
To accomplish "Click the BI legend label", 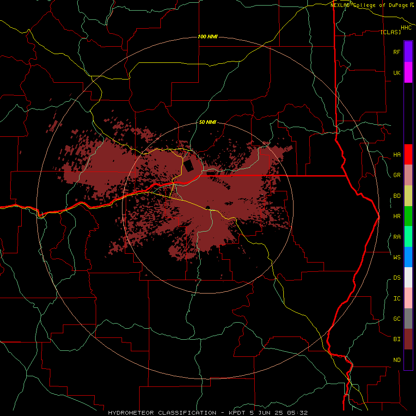I will (397, 339).
